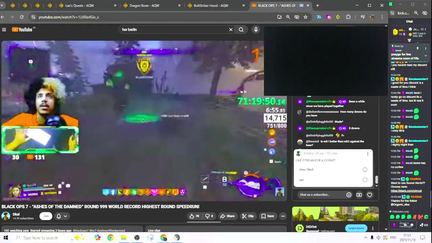Screen dimensions: 432x243
Task: Open File Explorer from taskbar
Action: click(x=124, y=238)
